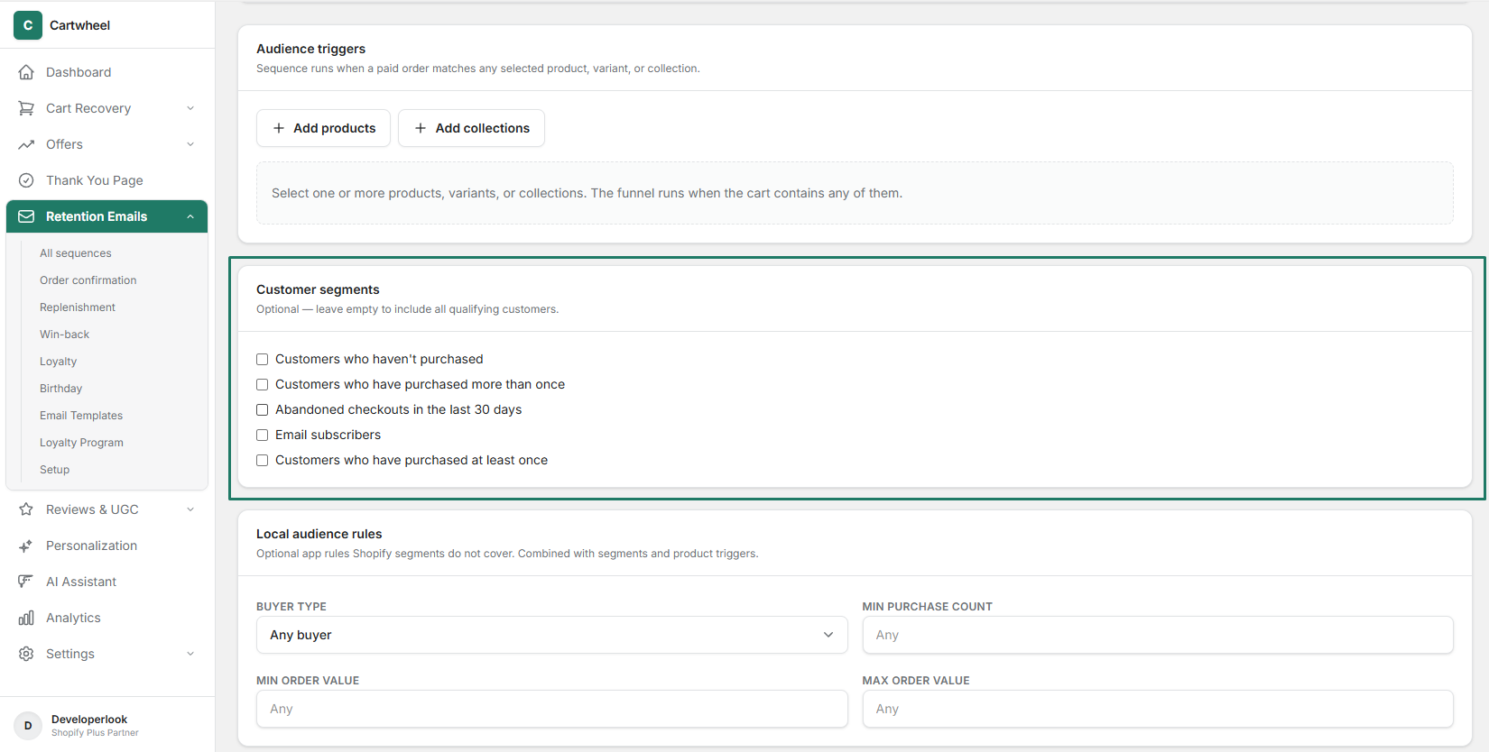Open Email Templates submenu item
1489x752 pixels.
pos(81,416)
